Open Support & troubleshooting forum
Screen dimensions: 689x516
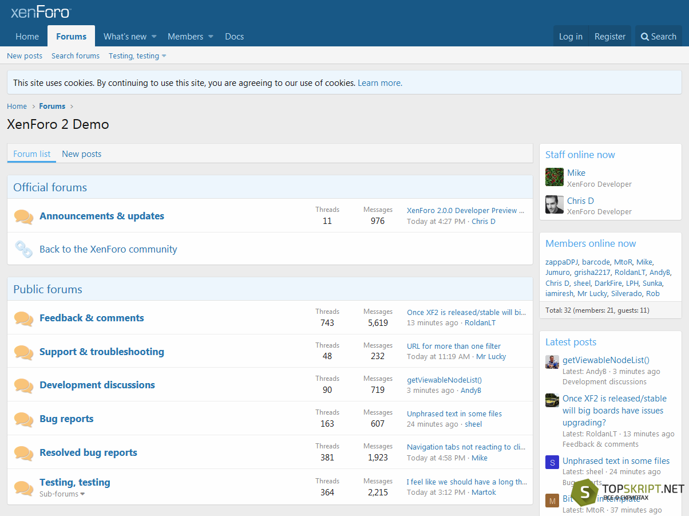click(x=102, y=352)
